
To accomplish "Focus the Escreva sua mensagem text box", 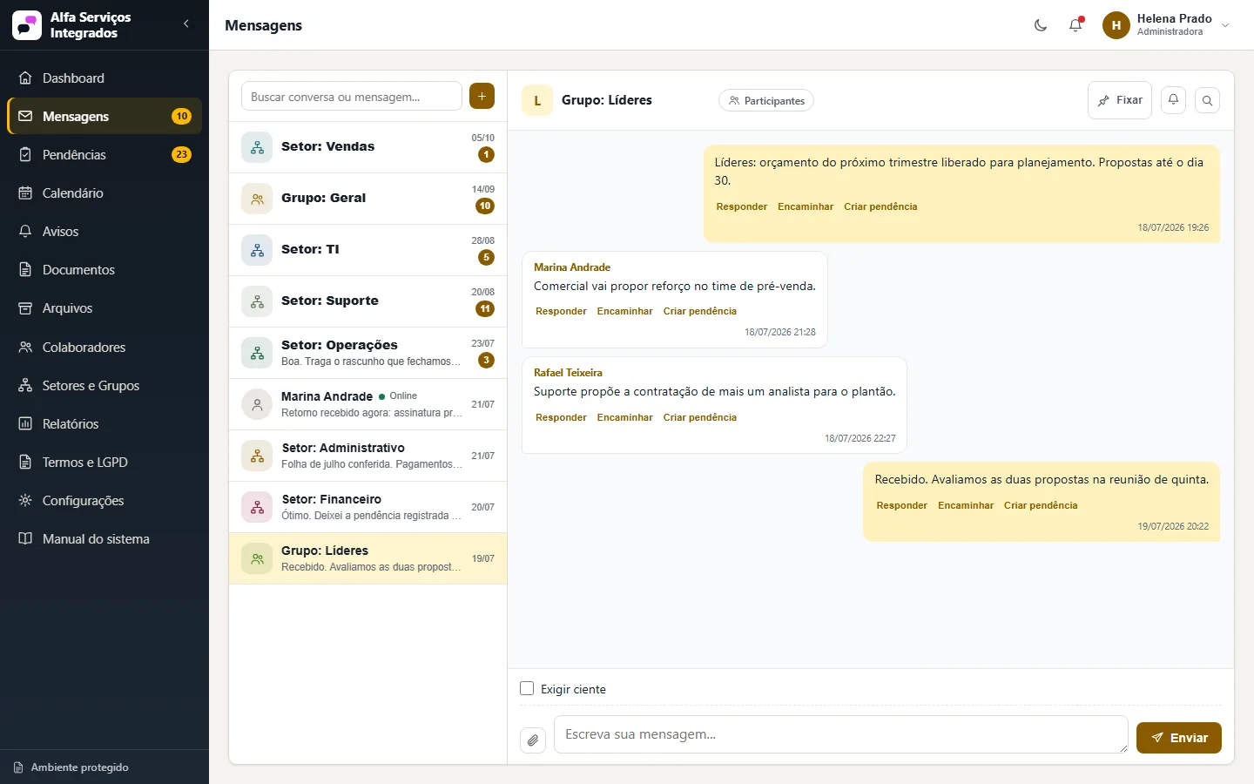I will pyautogui.click(x=841, y=734).
